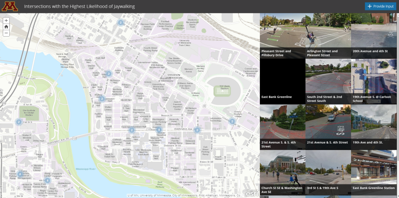Click the Mariucci Arena map label
Screen dimensions: 399x198
tap(189, 70)
